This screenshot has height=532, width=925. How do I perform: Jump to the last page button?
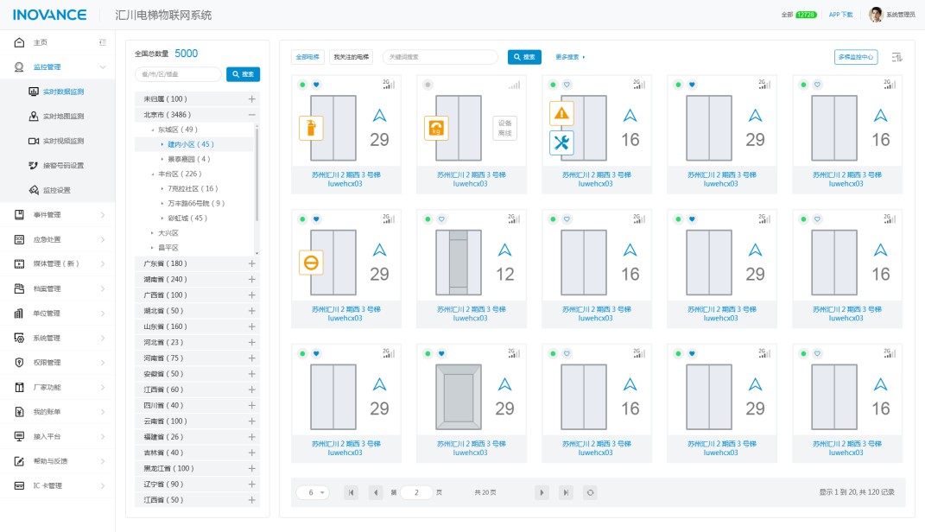point(566,492)
